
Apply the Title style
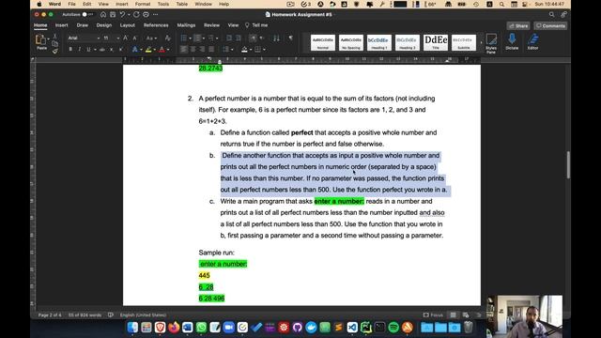point(436,42)
